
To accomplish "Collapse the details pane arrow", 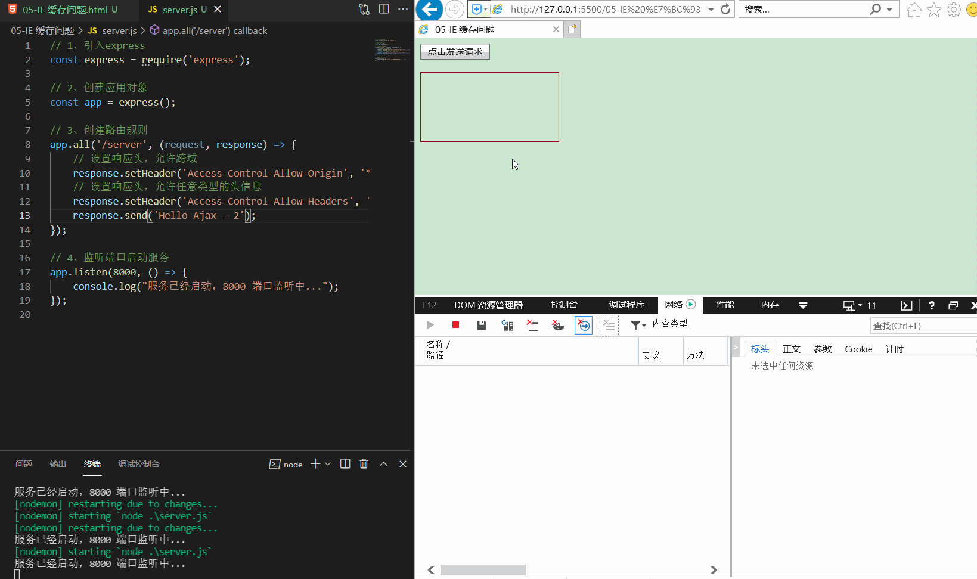I will [736, 347].
